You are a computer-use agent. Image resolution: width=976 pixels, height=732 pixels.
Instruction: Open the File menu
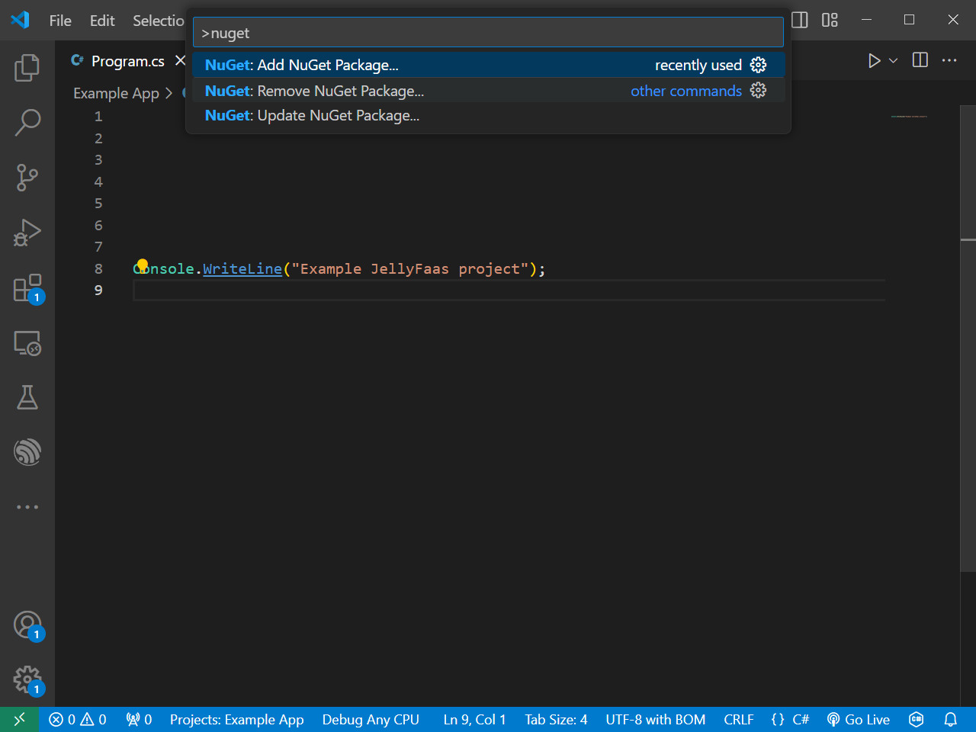(x=60, y=21)
